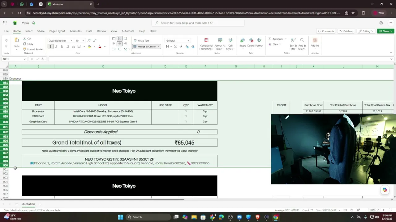Click the zoom in plus on status bar
The image size is (396, 222).
point(384,210)
